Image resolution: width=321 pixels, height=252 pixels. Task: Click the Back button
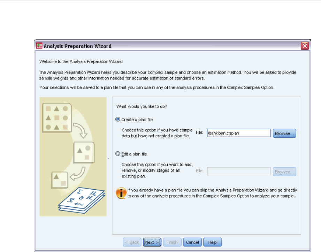click(132, 242)
